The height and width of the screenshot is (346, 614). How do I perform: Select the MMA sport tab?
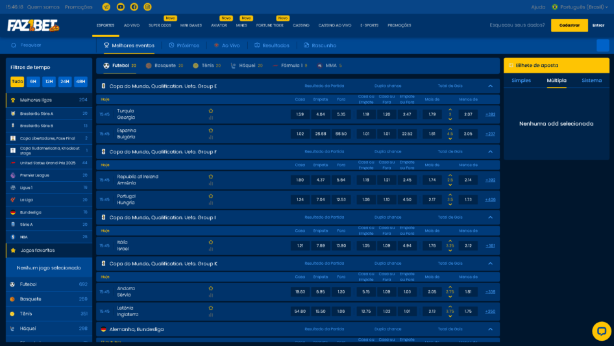[x=330, y=66]
